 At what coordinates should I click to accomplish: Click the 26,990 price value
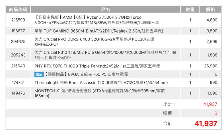point(211,66)
